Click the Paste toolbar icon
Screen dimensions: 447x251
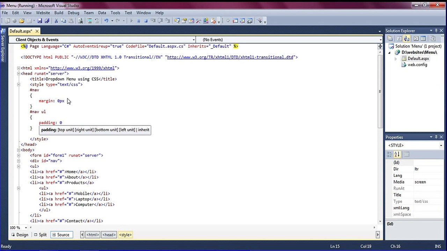pyautogui.click(x=71, y=21)
